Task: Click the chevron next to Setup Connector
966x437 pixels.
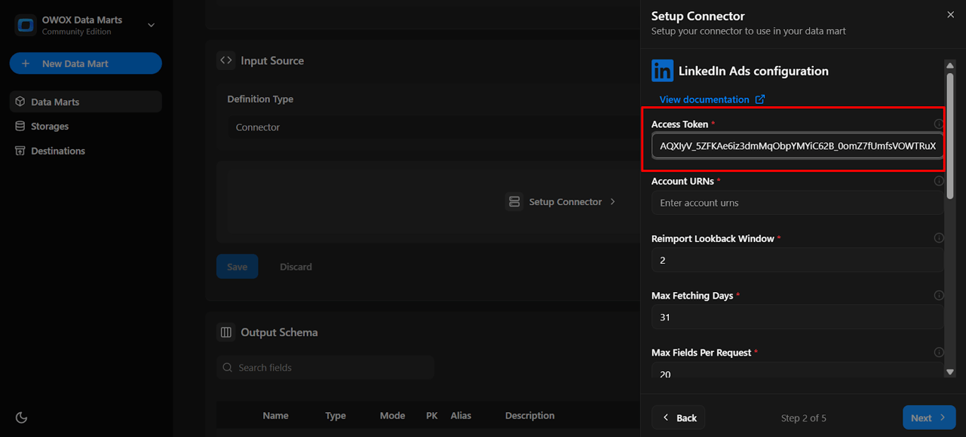Action: pos(612,202)
